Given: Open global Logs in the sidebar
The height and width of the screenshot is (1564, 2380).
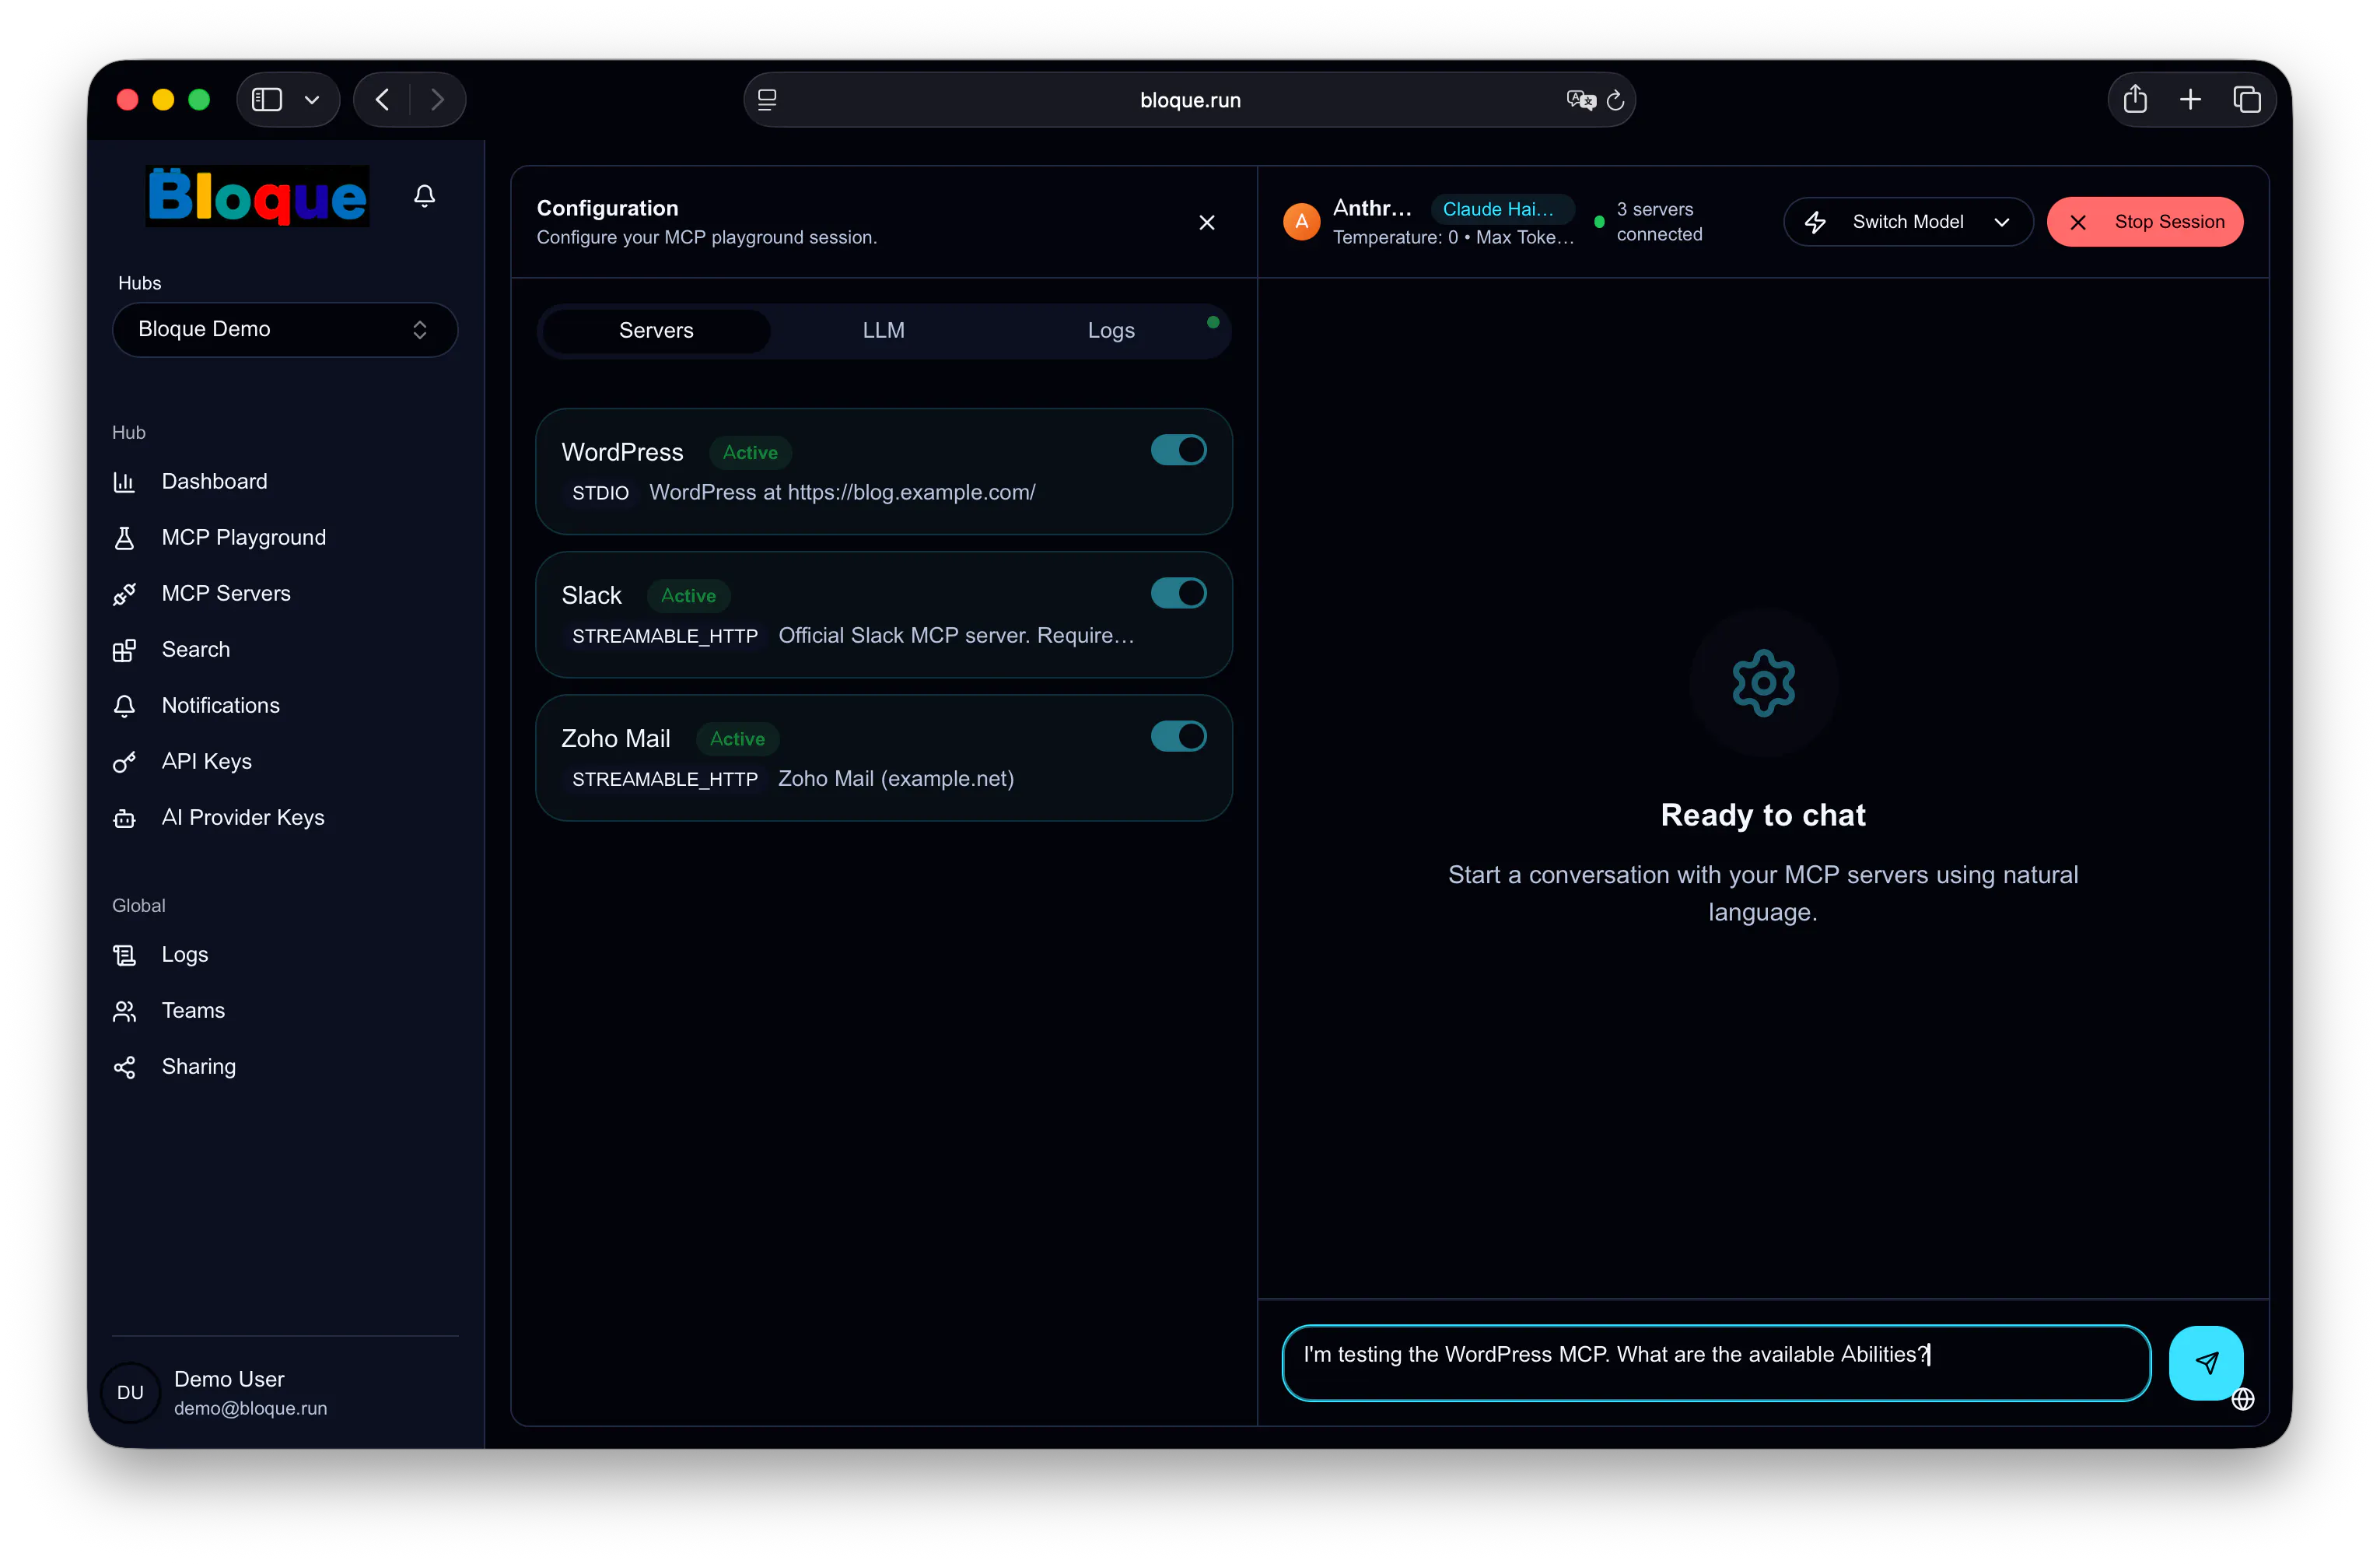Looking at the screenshot, I should [x=185, y=955].
